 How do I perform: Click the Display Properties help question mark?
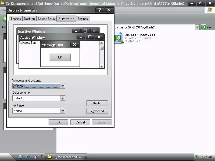(99, 10)
